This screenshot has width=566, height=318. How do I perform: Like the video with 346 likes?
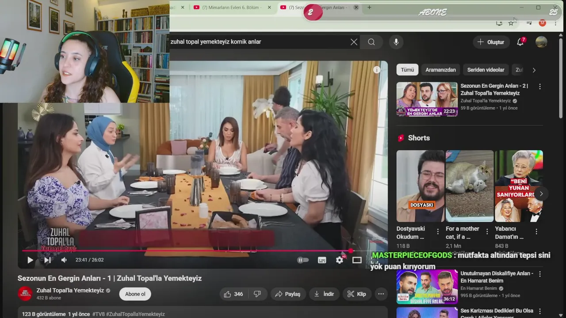click(233, 294)
